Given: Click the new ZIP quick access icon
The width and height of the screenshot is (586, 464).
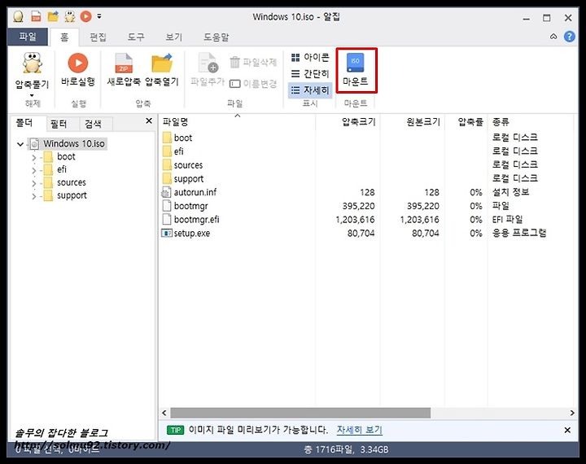Looking at the screenshot, I should coord(37,16).
